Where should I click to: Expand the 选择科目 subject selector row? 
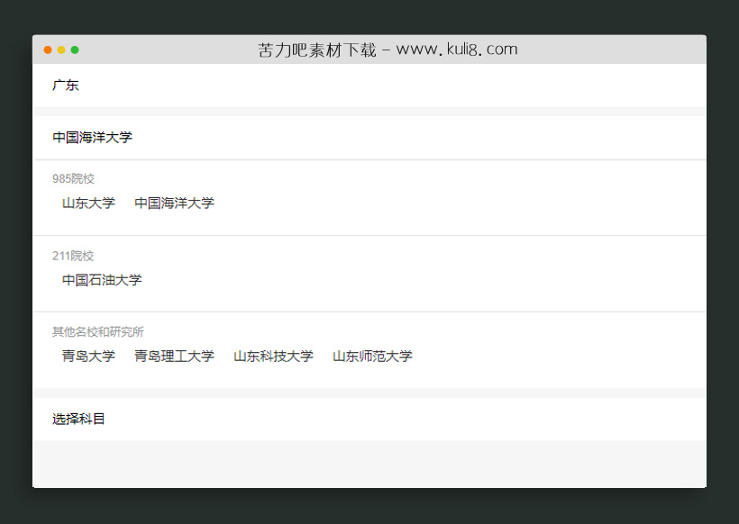(369, 419)
